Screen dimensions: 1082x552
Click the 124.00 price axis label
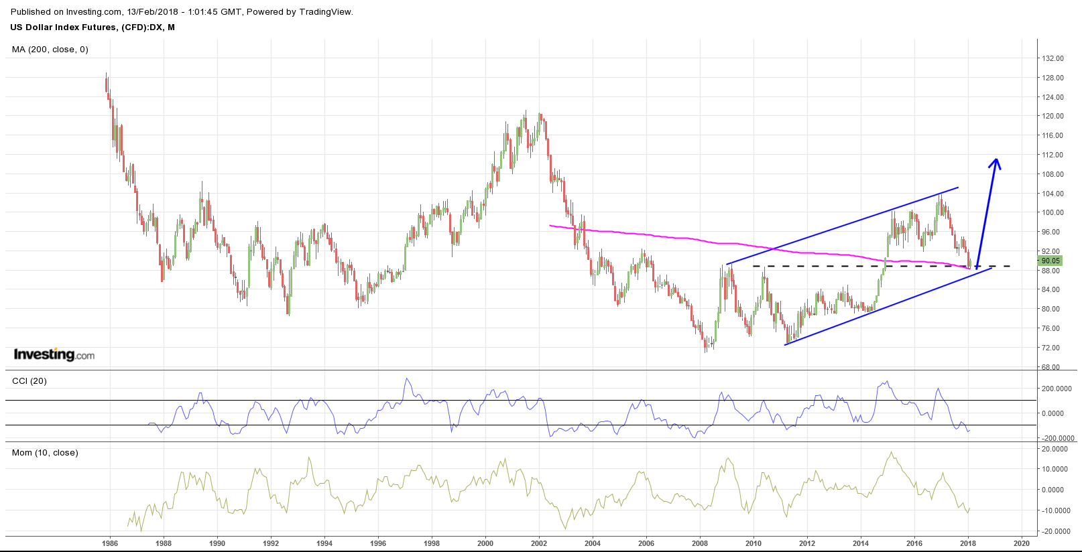[x=1053, y=98]
